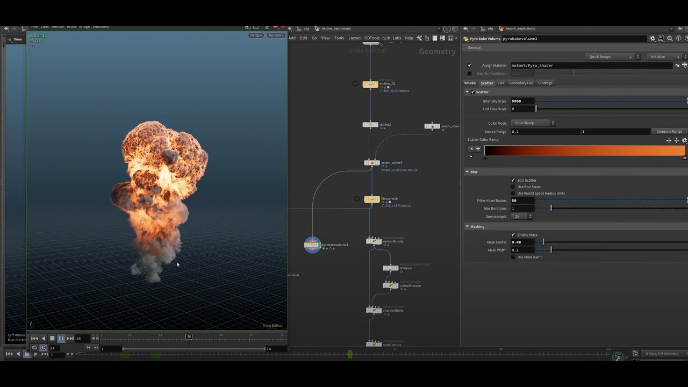Open the Quick Setups dropdown
This screenshot has width=688, height=387.
pyautogui.click(x=613, y=57)
